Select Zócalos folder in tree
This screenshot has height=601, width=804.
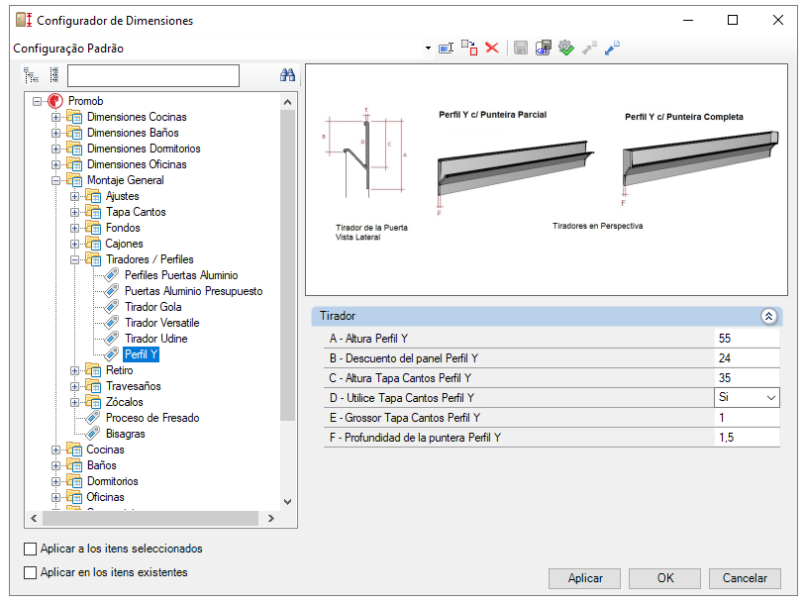[x=124, y=402]
